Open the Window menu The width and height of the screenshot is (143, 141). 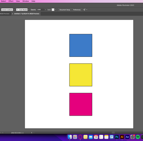(x=26, y=1)
